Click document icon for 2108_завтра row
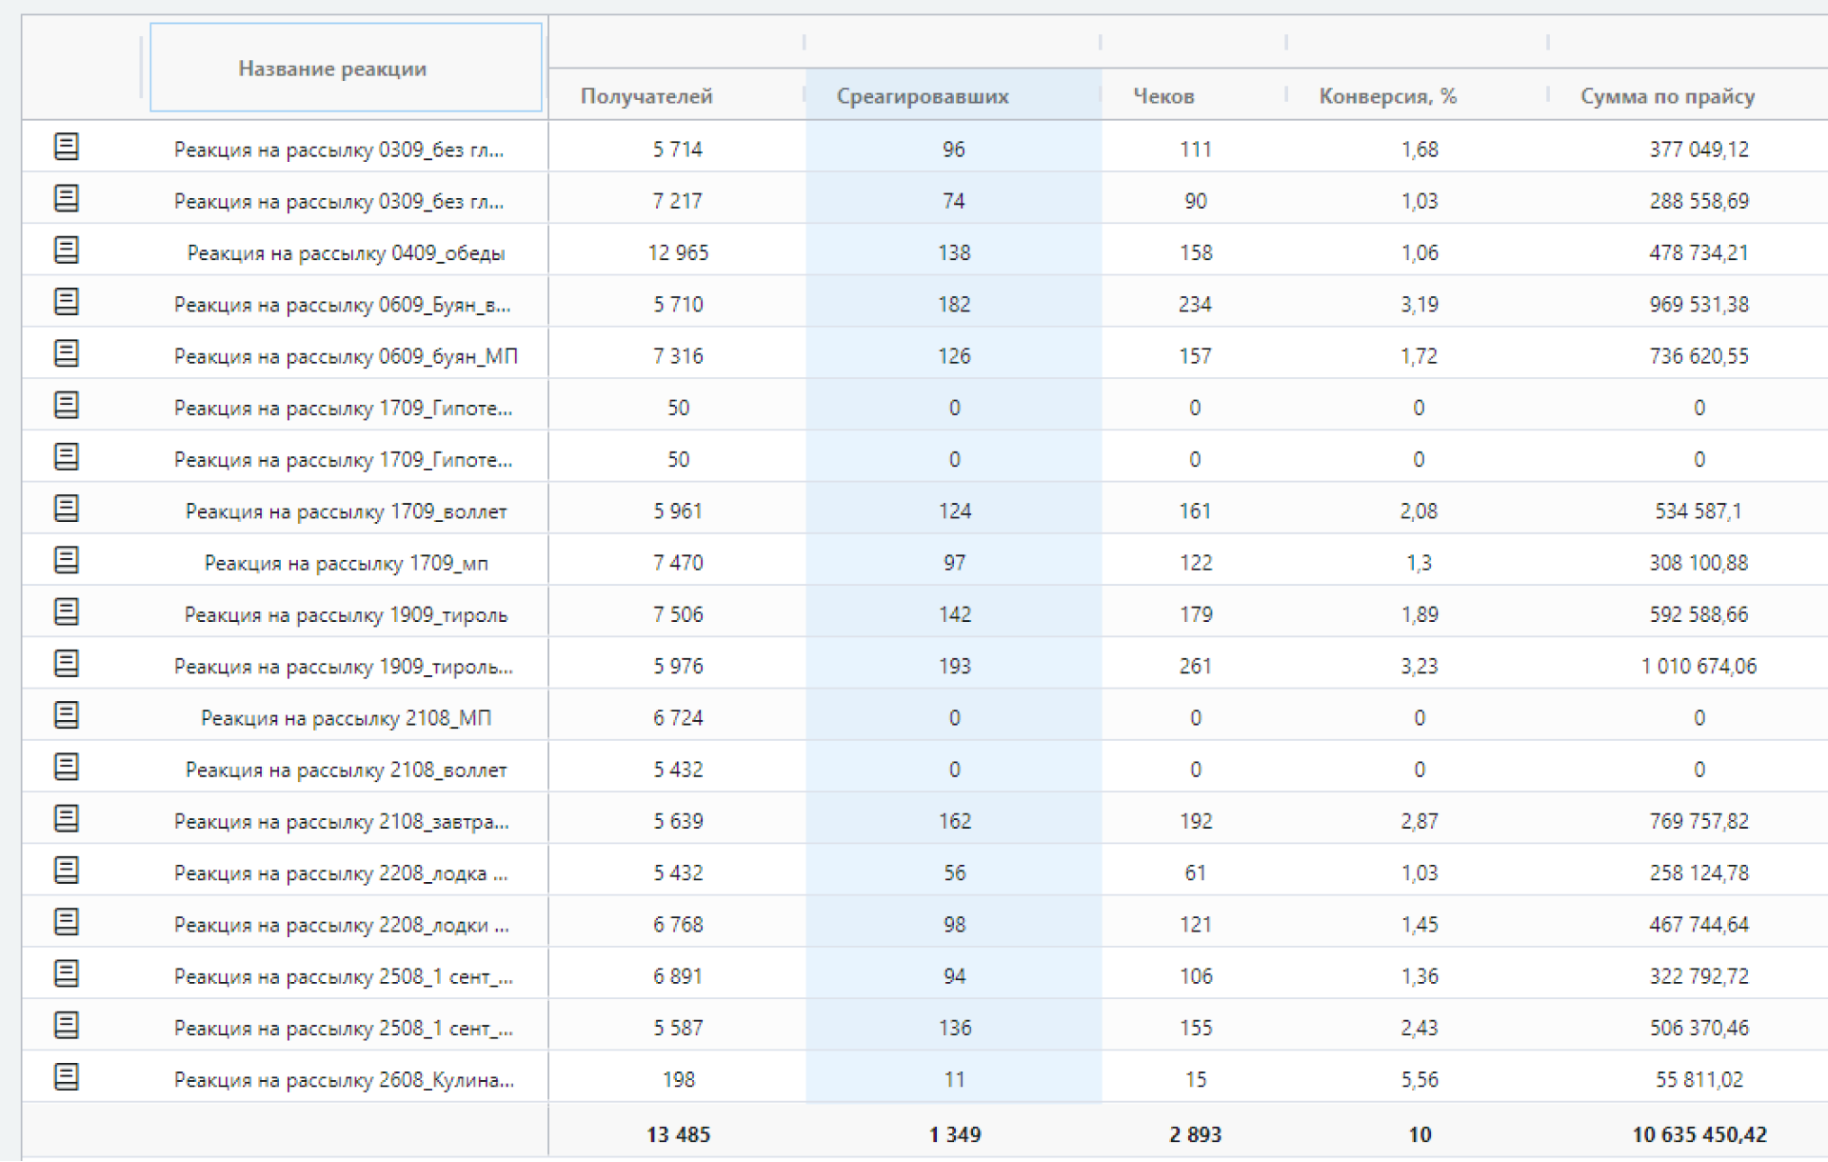Screen dimensions: 1828x1162 click(66, 819)
